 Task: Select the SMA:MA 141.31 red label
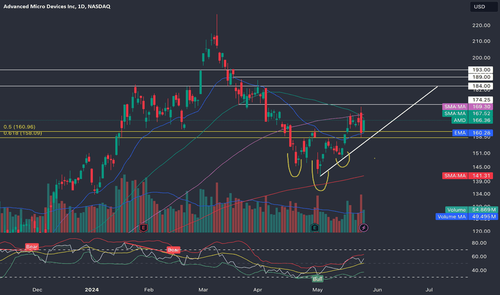pos(467,176)
